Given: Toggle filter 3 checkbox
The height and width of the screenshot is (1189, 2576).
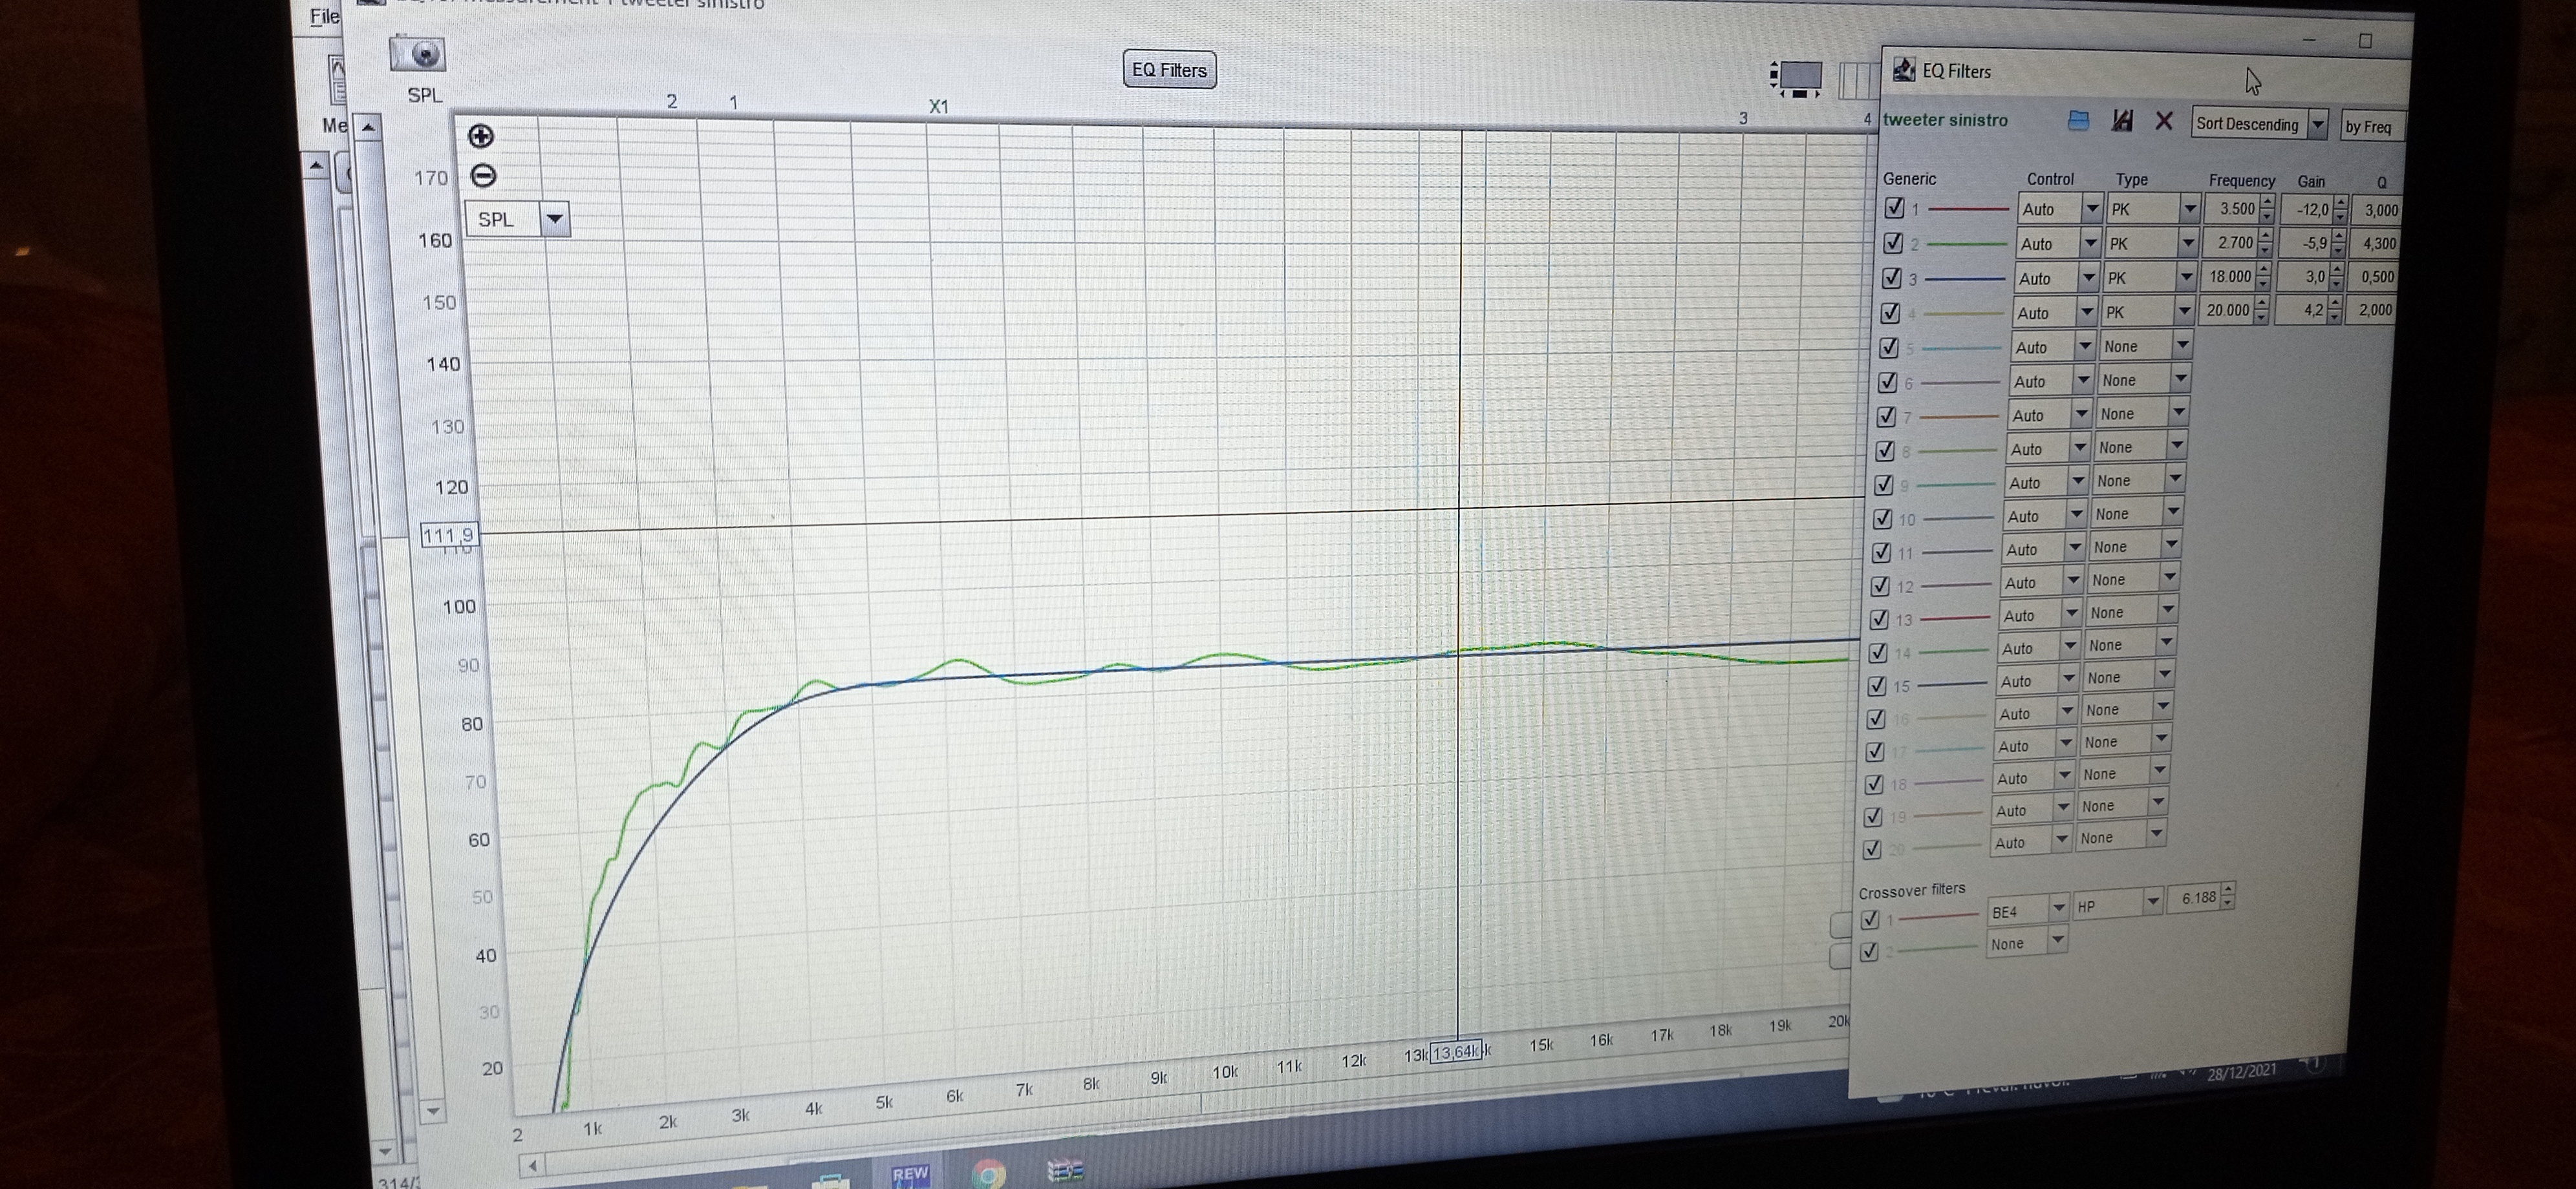Looking at the screenshot, I should 1891,278.
